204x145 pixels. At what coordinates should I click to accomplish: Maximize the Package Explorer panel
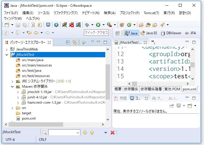(105, 42)
